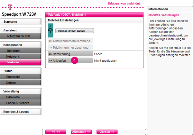Open Hilfsmittel tools page
193x135 pixels.
pos(21,97)
